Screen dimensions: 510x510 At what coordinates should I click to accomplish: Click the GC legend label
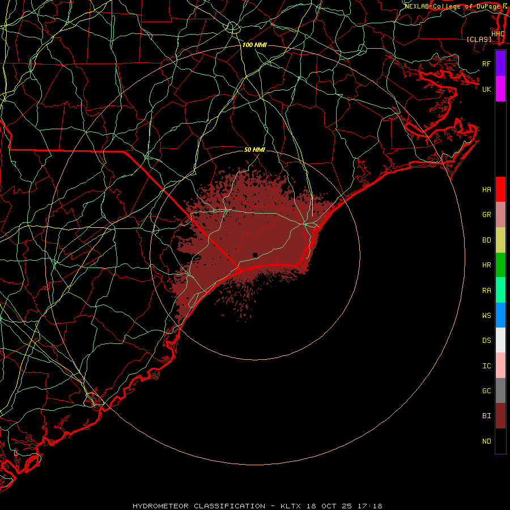pos(486,391)
